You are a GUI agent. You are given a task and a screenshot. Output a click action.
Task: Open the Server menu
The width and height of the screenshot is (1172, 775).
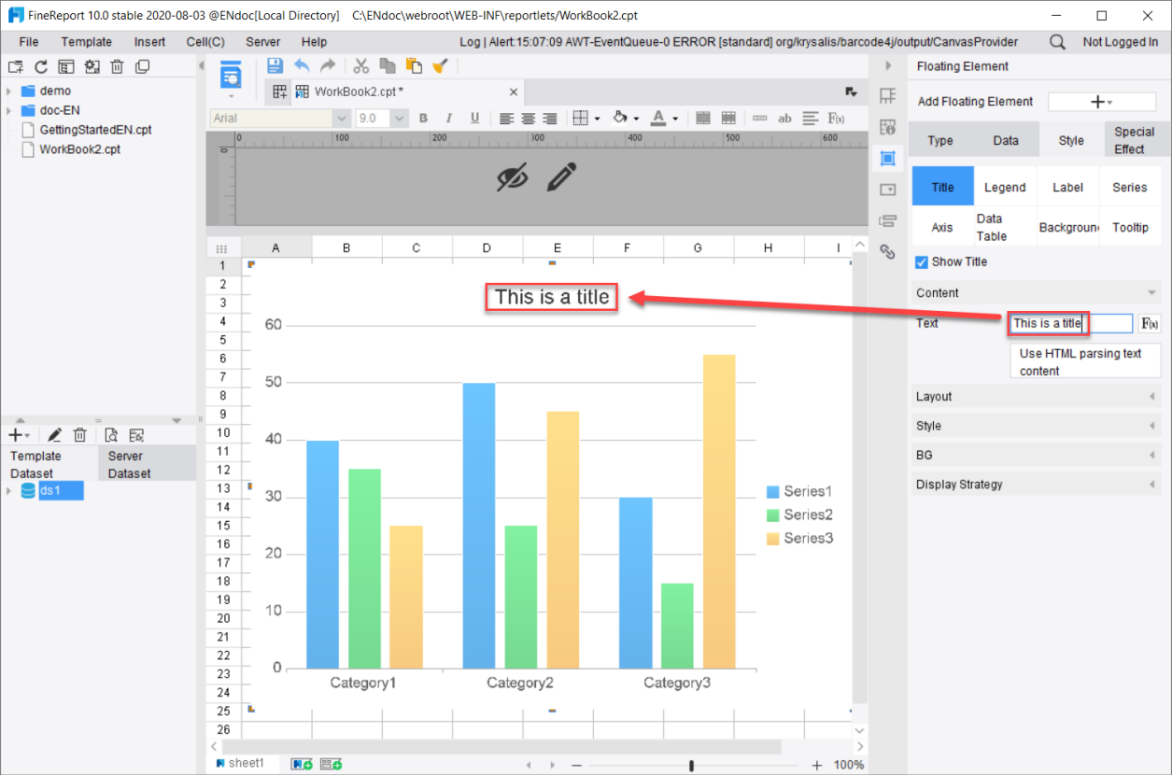click(x=262, y=41)
